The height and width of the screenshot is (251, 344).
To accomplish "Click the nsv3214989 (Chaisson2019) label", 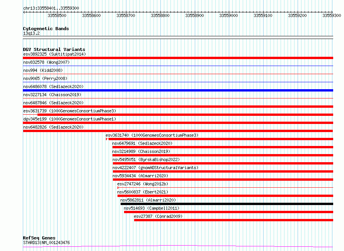I will (x=141, y=151).
